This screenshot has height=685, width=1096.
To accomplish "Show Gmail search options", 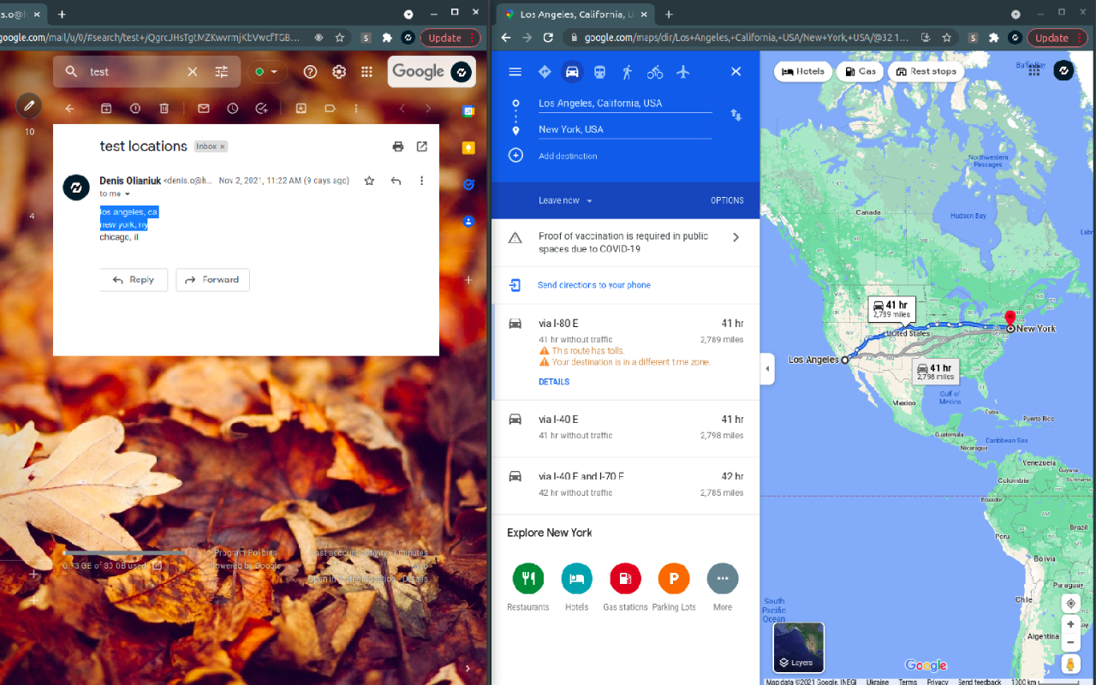I will (221, 72).
